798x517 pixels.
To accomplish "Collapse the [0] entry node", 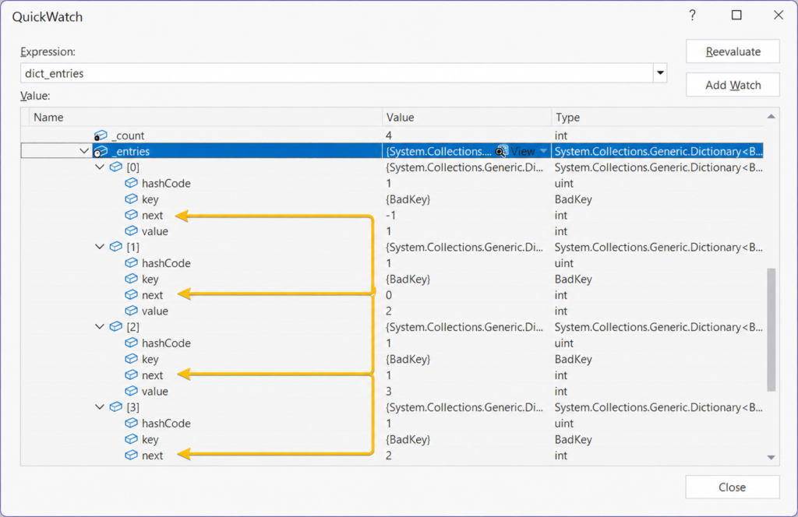I will pyautogui.click(x=100, y=167).
